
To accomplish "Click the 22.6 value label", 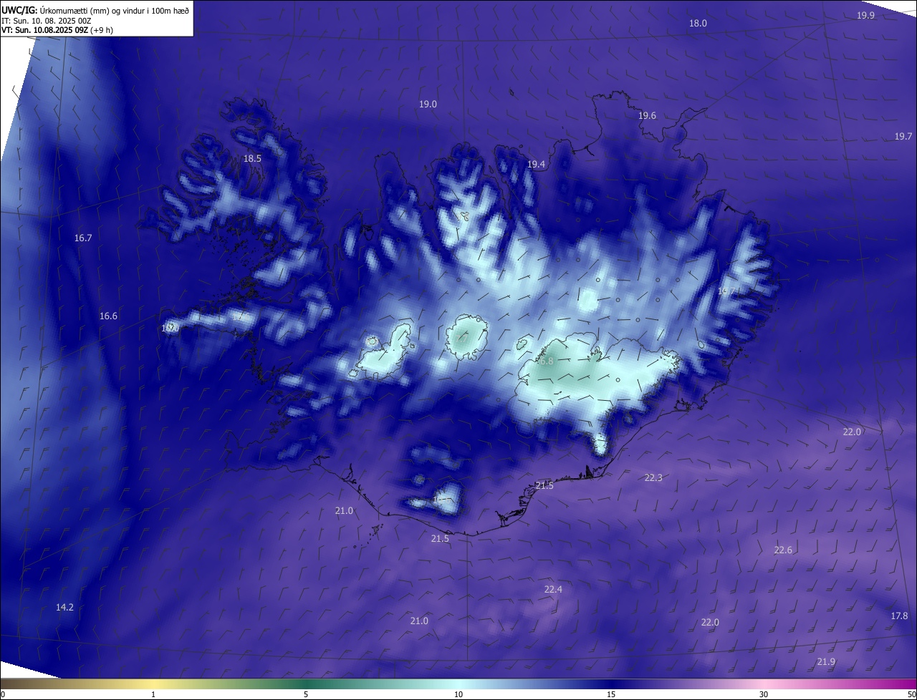I will pos(783,550).
